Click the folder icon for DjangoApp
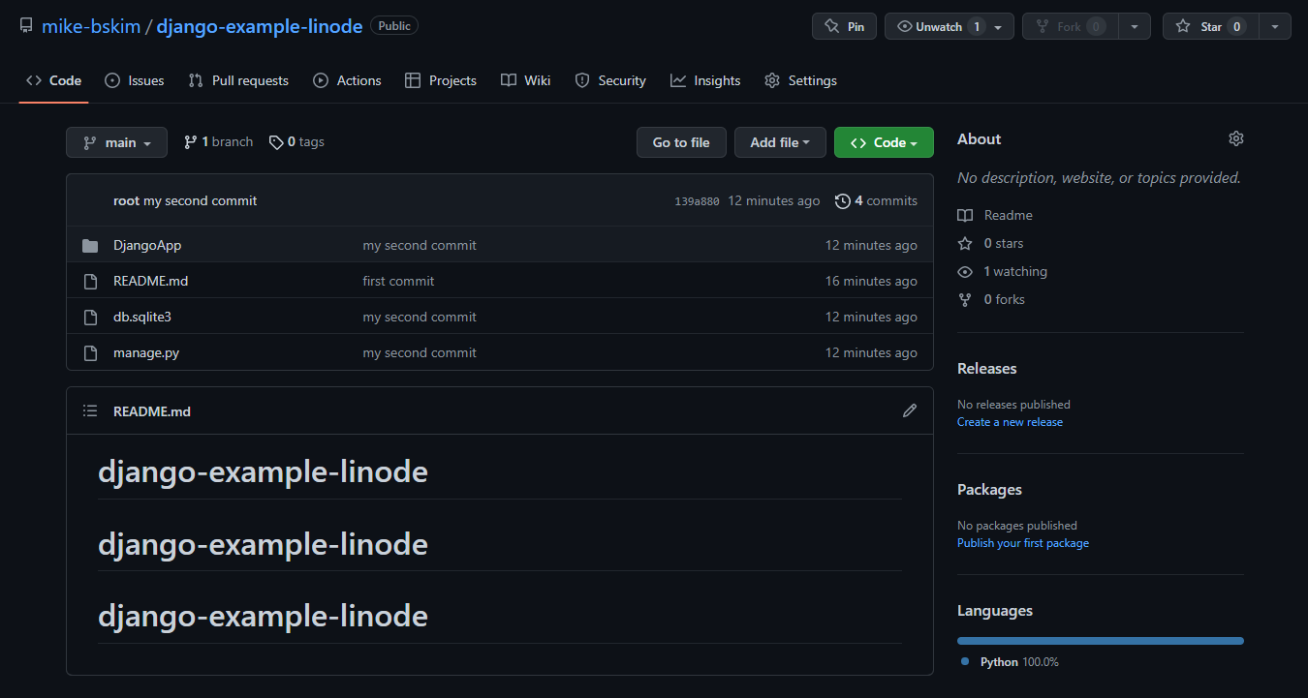The width and height of the screenshot is (1308, 698). (90, 245)
